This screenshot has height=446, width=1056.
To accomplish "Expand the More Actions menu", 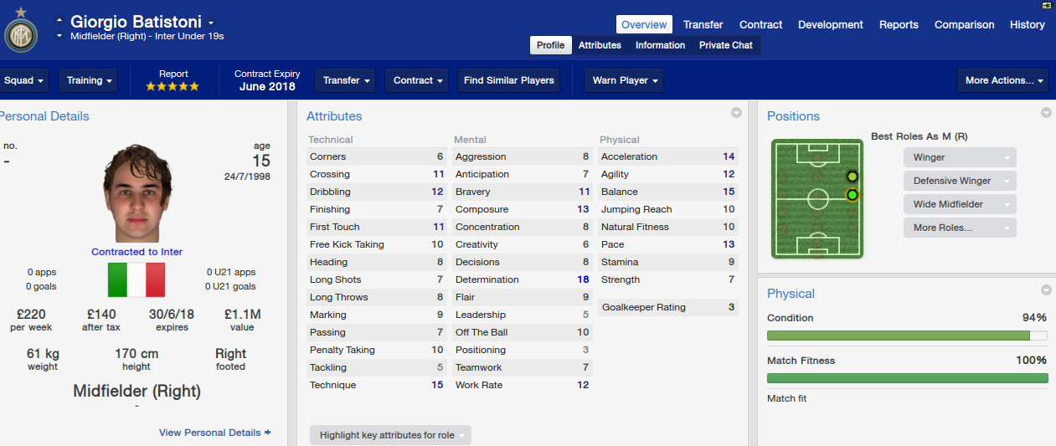I will point(1002,80).
